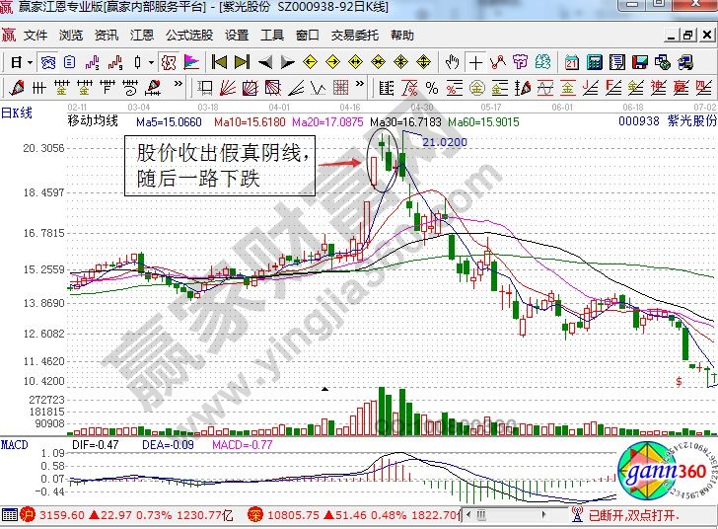Toggle the blue knot pattern icon
Viewport: 718px width, 529px height.
pyautogui.click(x=48, y=61)
